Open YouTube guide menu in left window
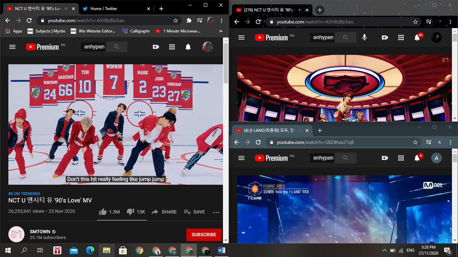The height and width of the screenshot is (257, 458). tap(12, 47)
